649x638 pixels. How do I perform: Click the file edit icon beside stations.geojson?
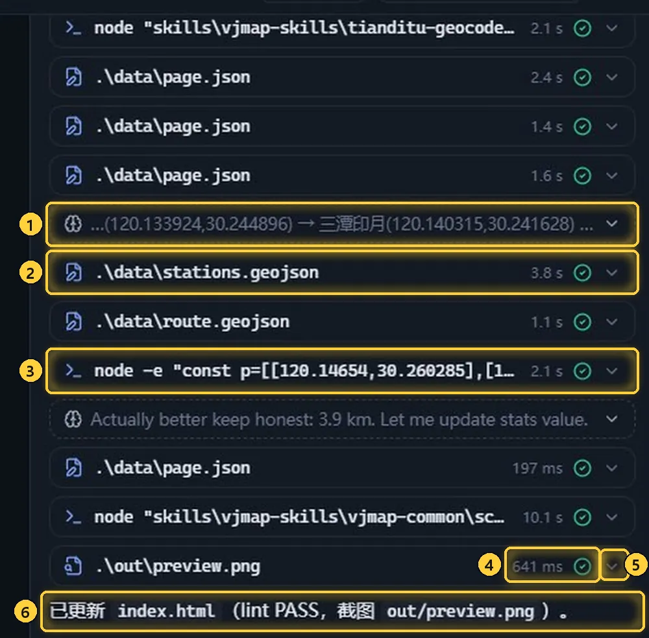point(73,273)
